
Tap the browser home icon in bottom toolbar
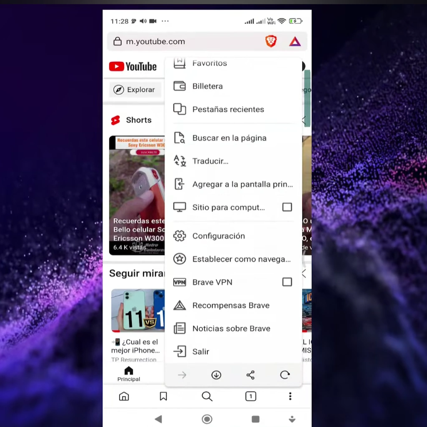pos(124,396)
